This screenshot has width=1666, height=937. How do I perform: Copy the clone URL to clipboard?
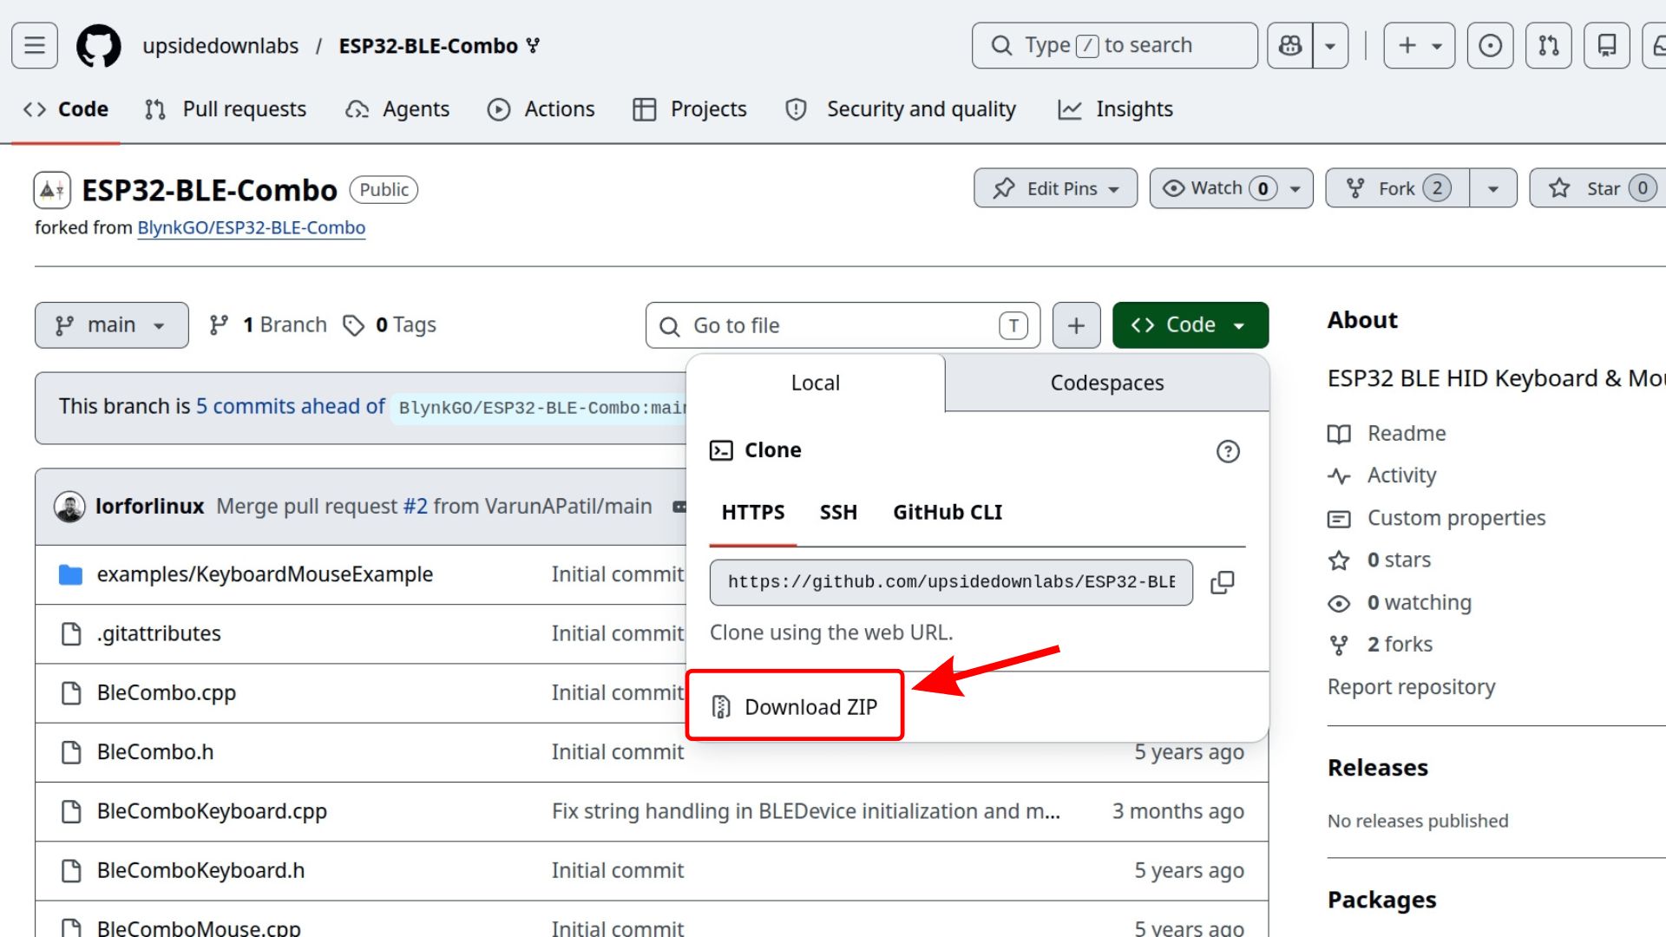tap(1223, 582)
